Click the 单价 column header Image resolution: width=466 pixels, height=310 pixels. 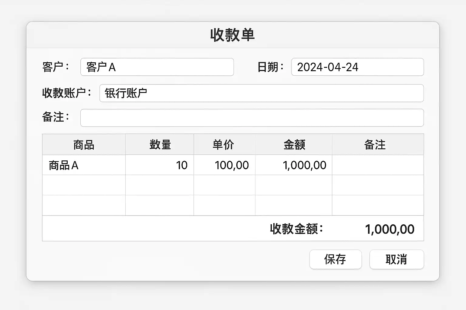pos(224,145)
